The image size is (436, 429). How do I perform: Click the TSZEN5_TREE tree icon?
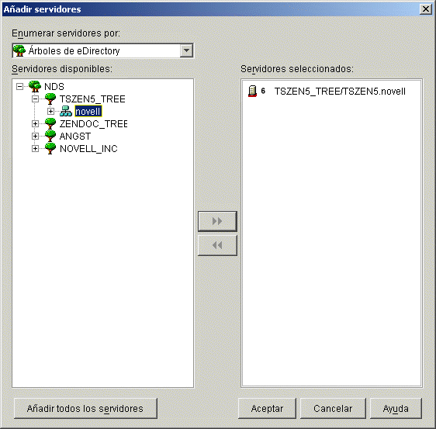click(50, 99)
